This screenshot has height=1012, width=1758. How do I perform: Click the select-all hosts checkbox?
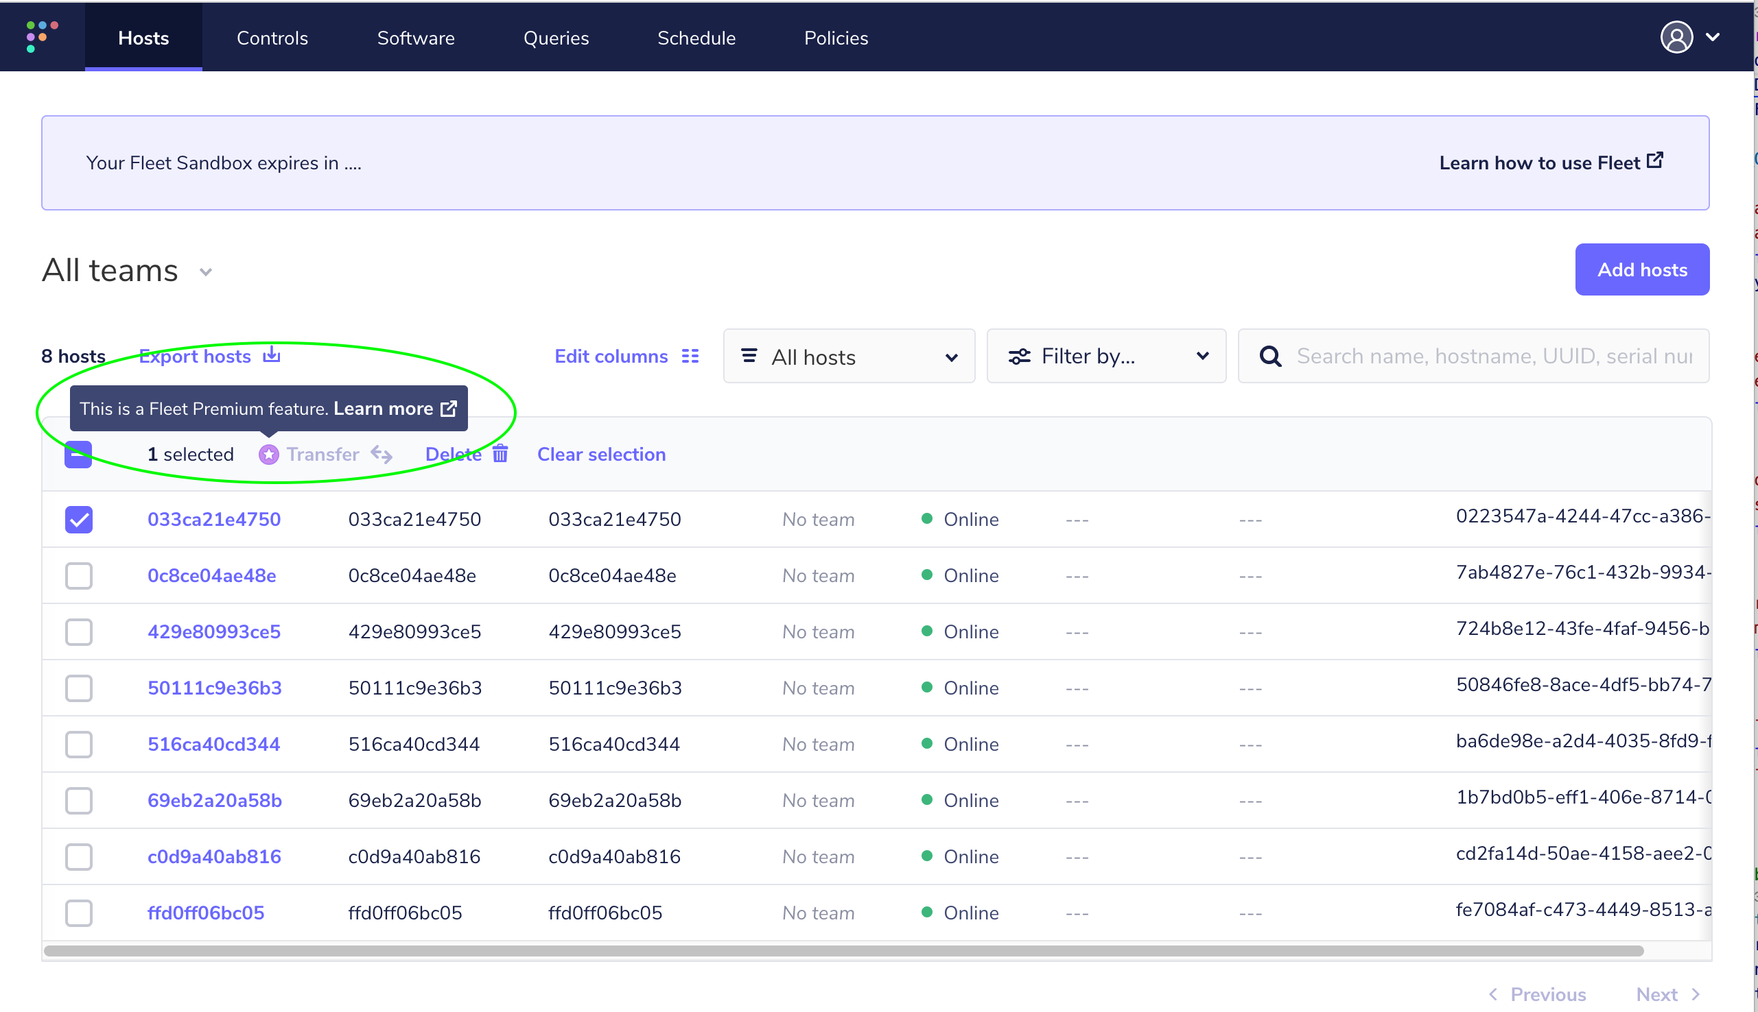click(x=78, y=454)
